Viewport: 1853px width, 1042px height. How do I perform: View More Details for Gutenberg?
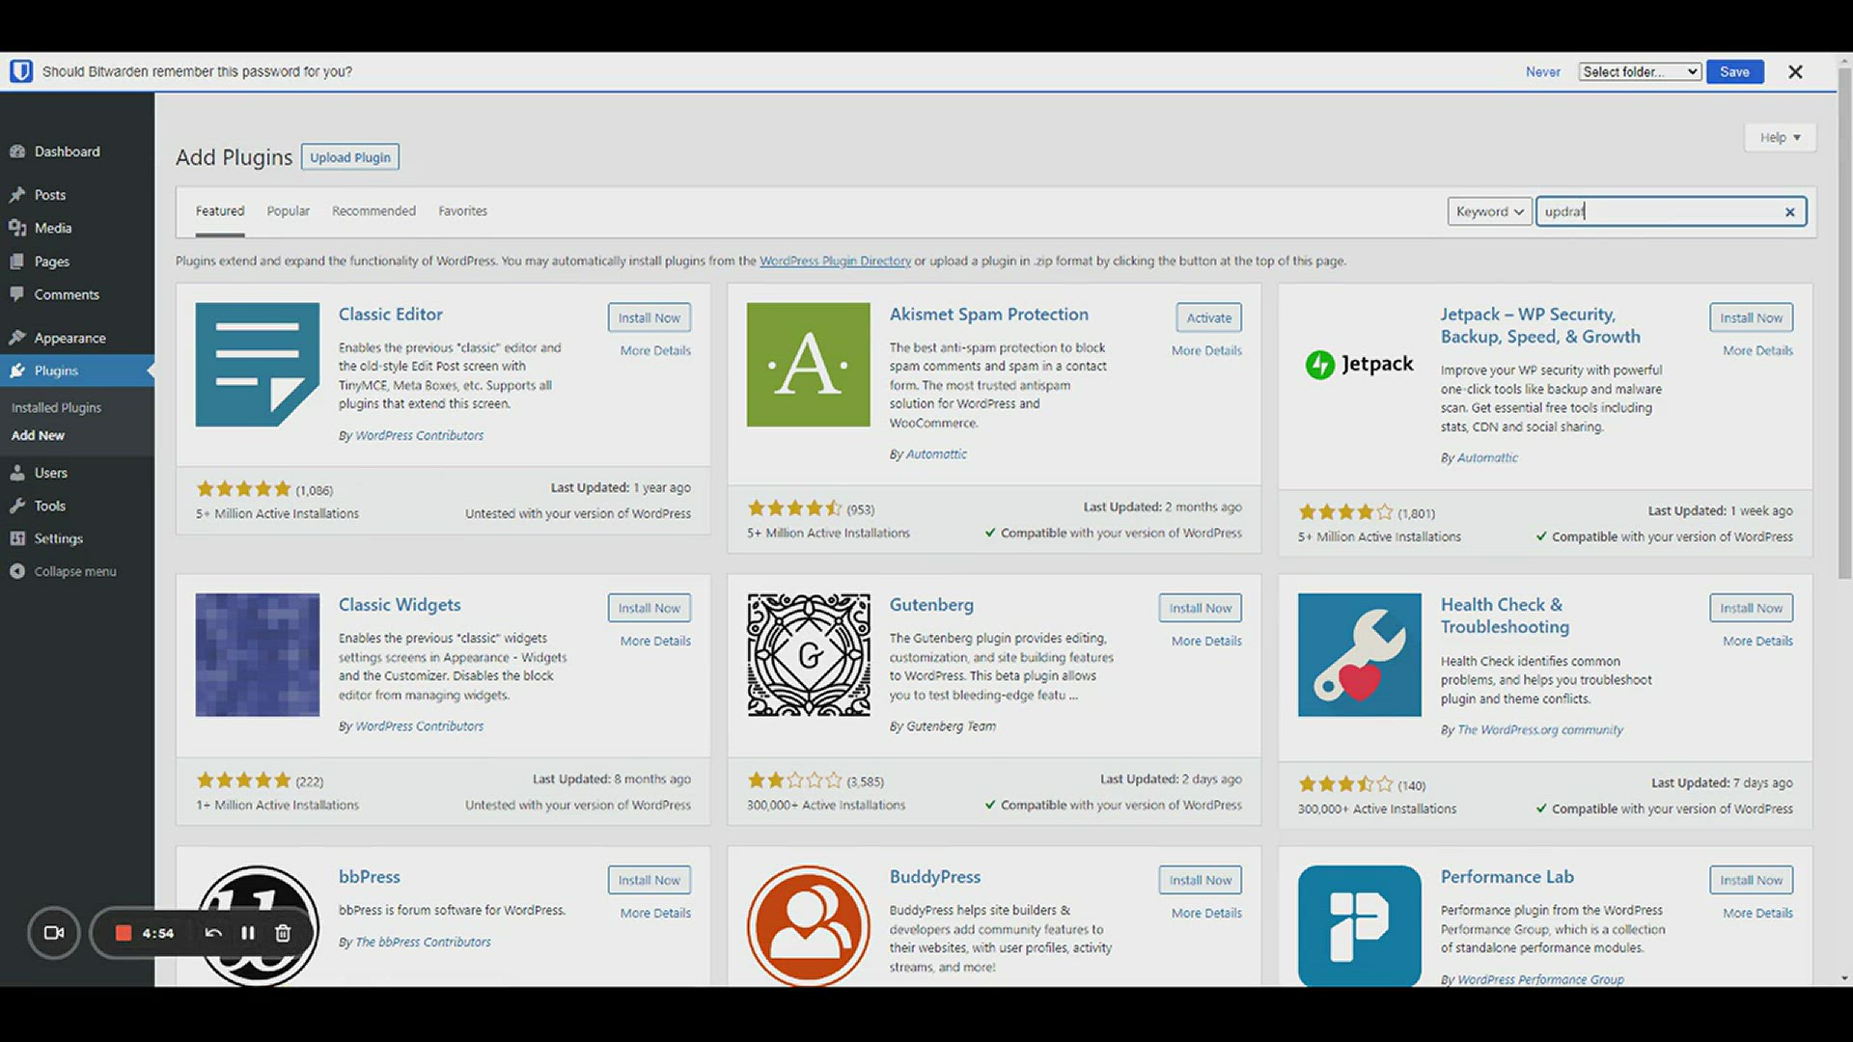(1206, 642)
